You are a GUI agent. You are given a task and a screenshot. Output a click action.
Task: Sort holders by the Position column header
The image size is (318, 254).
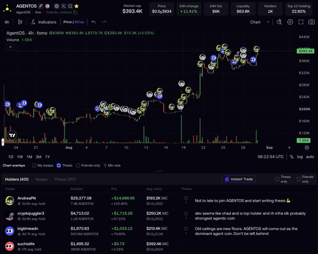pos(77,189)
